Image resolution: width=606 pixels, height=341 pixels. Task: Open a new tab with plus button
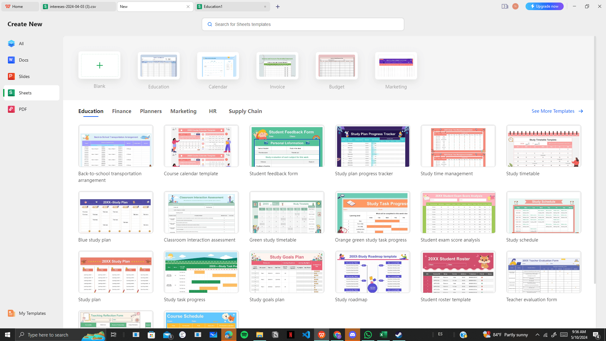[x=278, y=7]
